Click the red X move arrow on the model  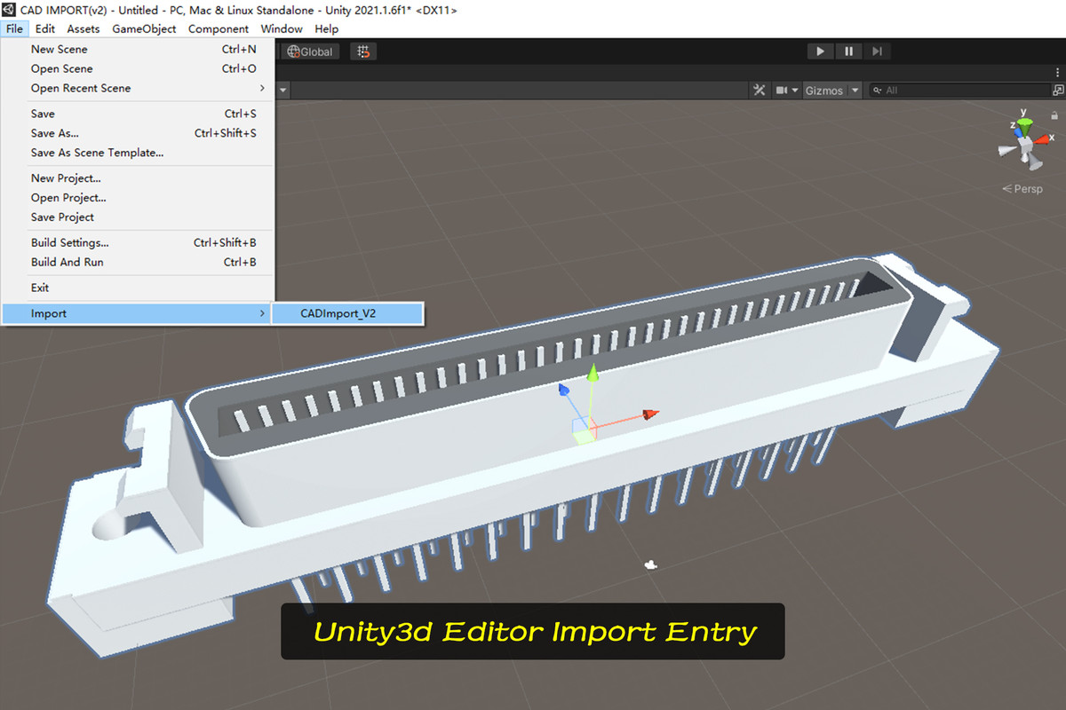[x=651, y=414]
